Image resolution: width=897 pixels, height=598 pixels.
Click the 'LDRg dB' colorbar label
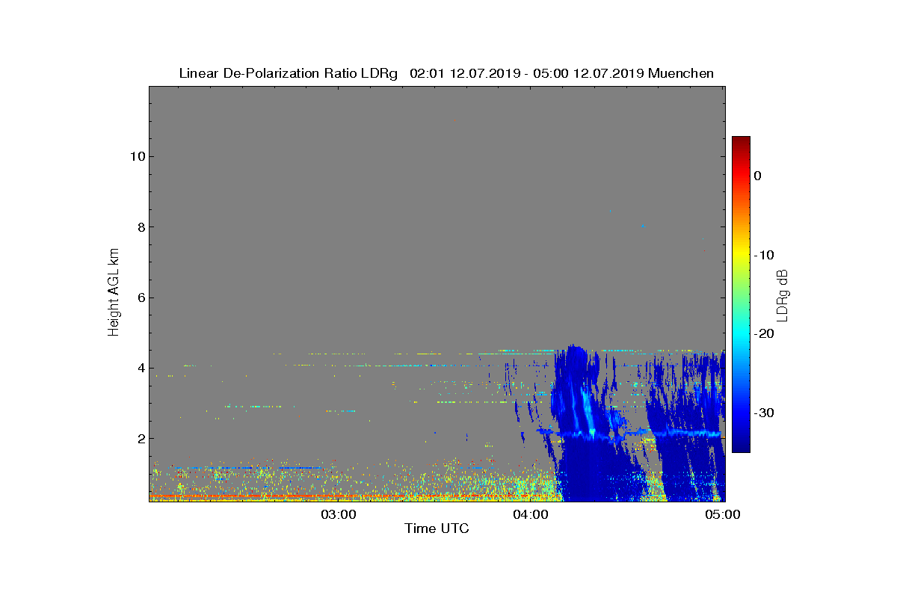click(x=783, y=295)
